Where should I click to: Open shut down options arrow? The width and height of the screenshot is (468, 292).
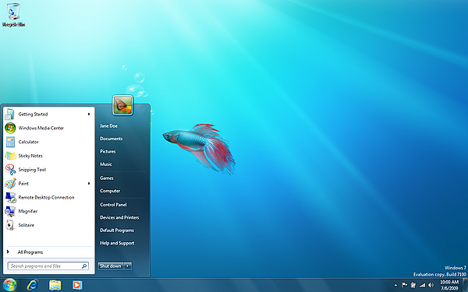(128, 266)
